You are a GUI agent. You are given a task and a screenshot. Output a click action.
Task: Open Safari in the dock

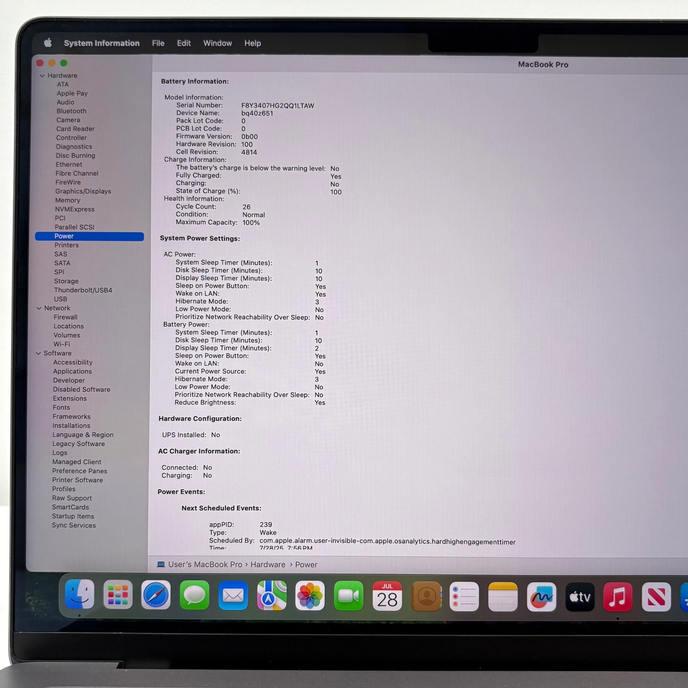coord(156,595)
